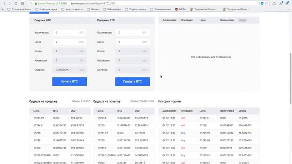The width and height of the screenshot is (292, 164).
Task: Open the Cryptocurrency bookmark folder
Action: pyautogui.click(x=136, y=9)
